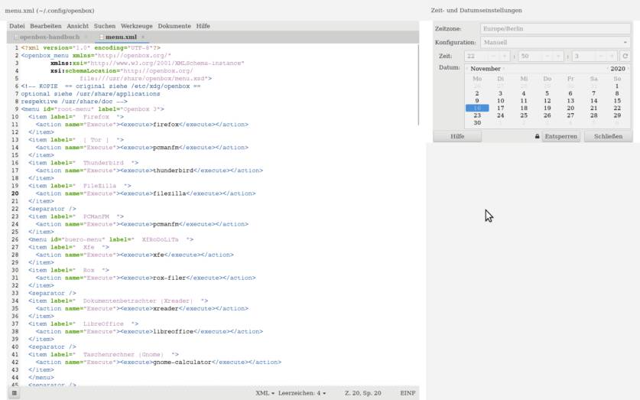Open the Leerzeichen tab width dropdown

[303, 393]
